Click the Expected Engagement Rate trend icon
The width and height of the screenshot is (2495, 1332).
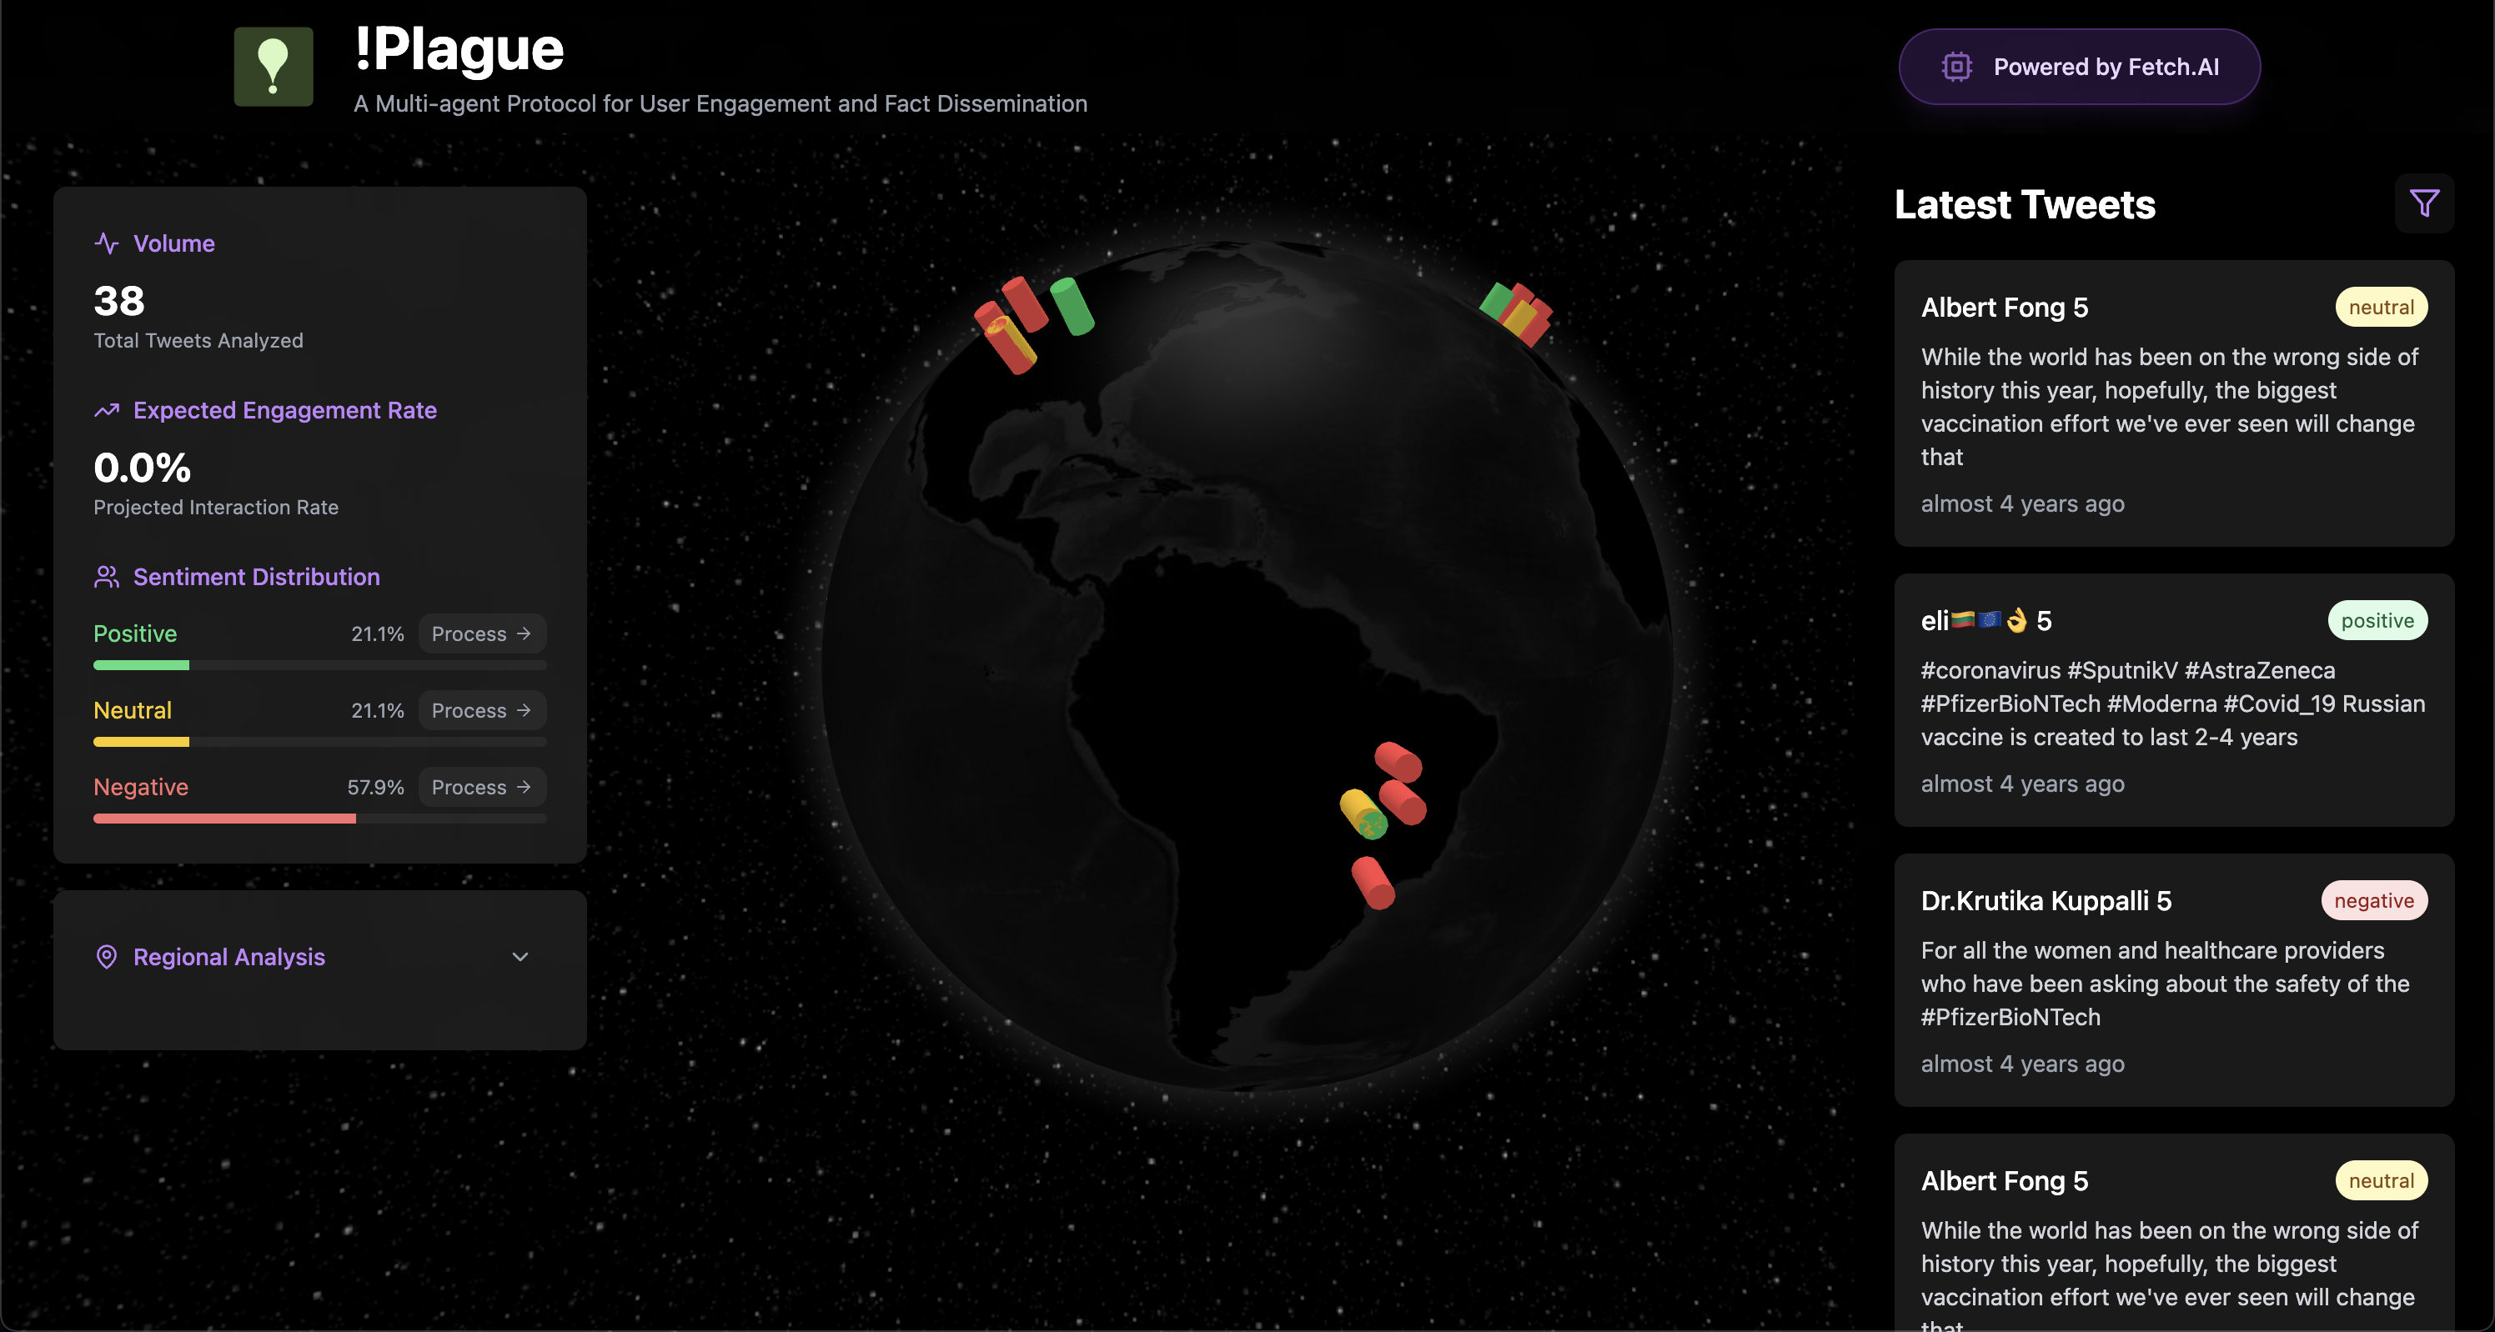coord(107,410)
